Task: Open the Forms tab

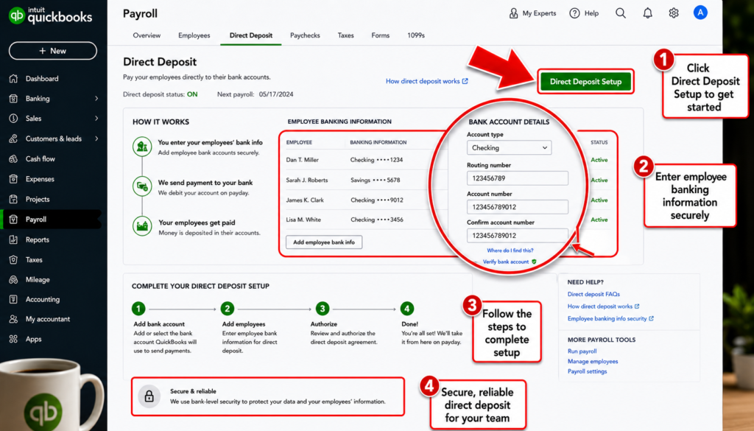Action: pos(381,35)
